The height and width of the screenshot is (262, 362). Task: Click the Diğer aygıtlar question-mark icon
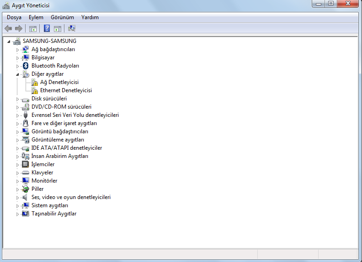[26, 74]
